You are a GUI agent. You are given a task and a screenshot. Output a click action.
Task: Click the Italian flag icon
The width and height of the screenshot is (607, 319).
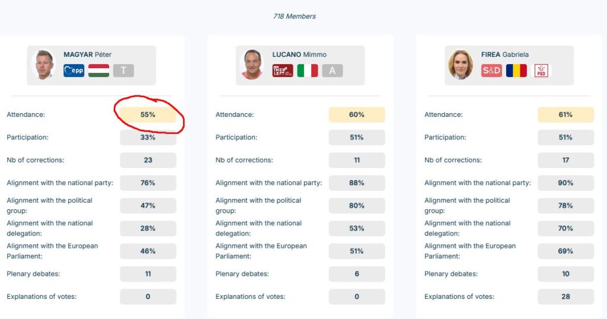pos(307,71)
